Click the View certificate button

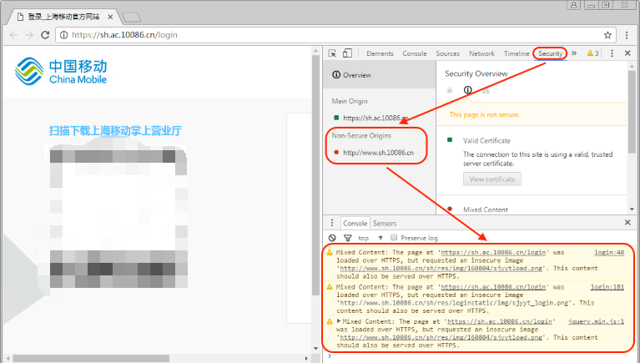[x=491, y=179]
